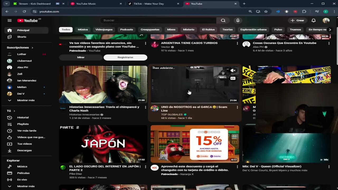
Task: Open the tab search dropdown in browser
Action: pos(6,4)
